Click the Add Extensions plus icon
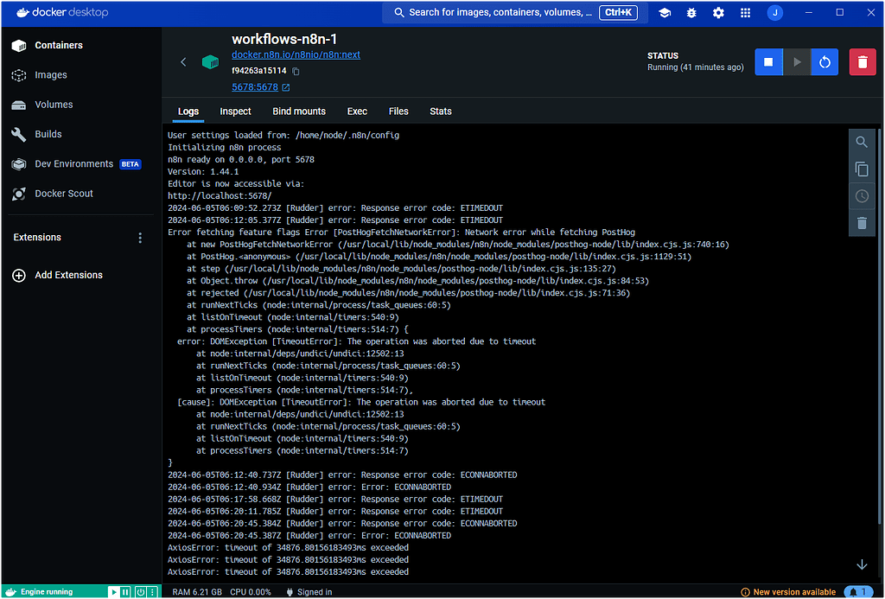Image resolution: width=885 pixels, height=599 pixels. [x=19, y=276]
